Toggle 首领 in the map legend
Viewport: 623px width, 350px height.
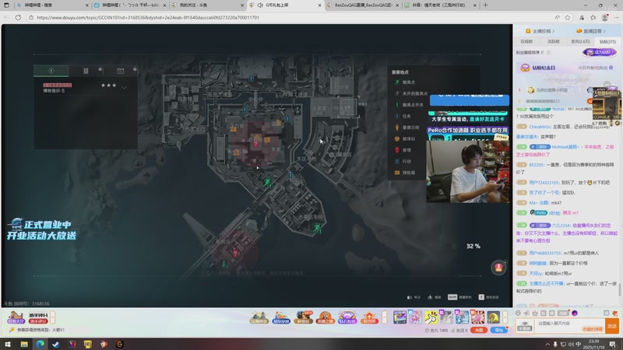(x=403, y=150)
